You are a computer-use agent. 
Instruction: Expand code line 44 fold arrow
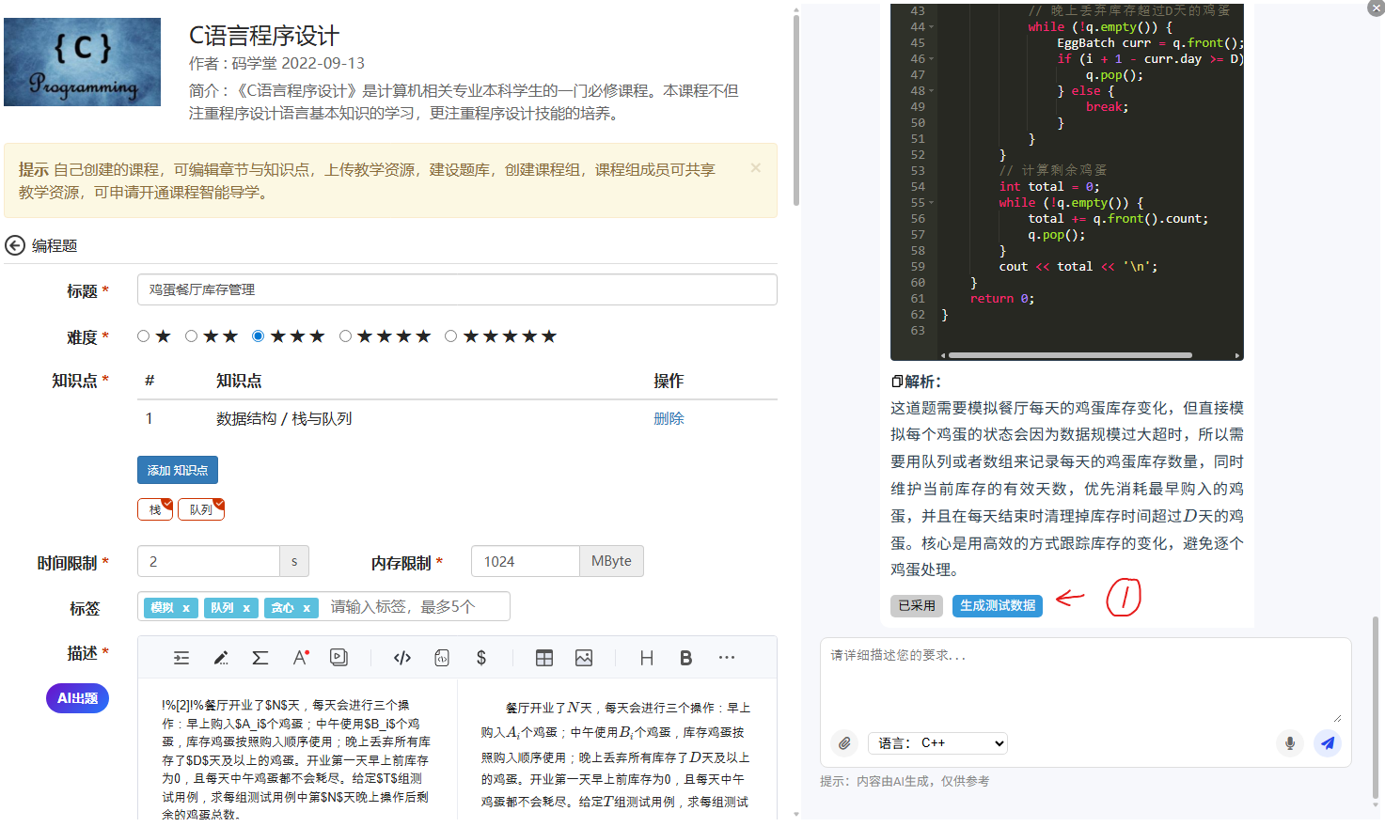point(932,27)
